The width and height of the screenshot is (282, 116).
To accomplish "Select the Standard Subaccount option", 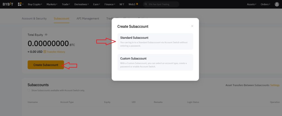I will coord(155,41).
